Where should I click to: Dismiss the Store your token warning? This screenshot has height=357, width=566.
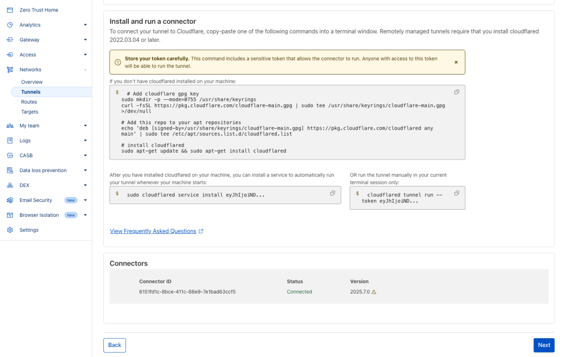(456, 62)
